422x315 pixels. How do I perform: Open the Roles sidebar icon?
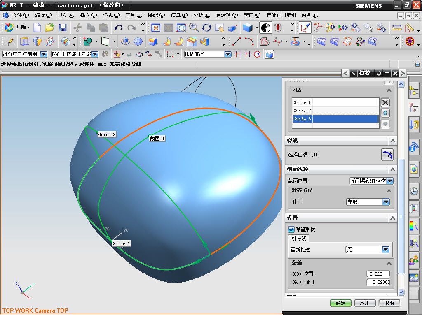(414, 260)
